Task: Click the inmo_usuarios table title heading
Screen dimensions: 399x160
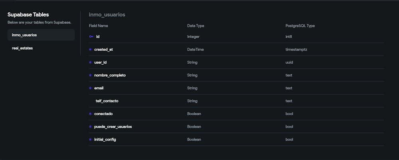Action: click(107, 15)
